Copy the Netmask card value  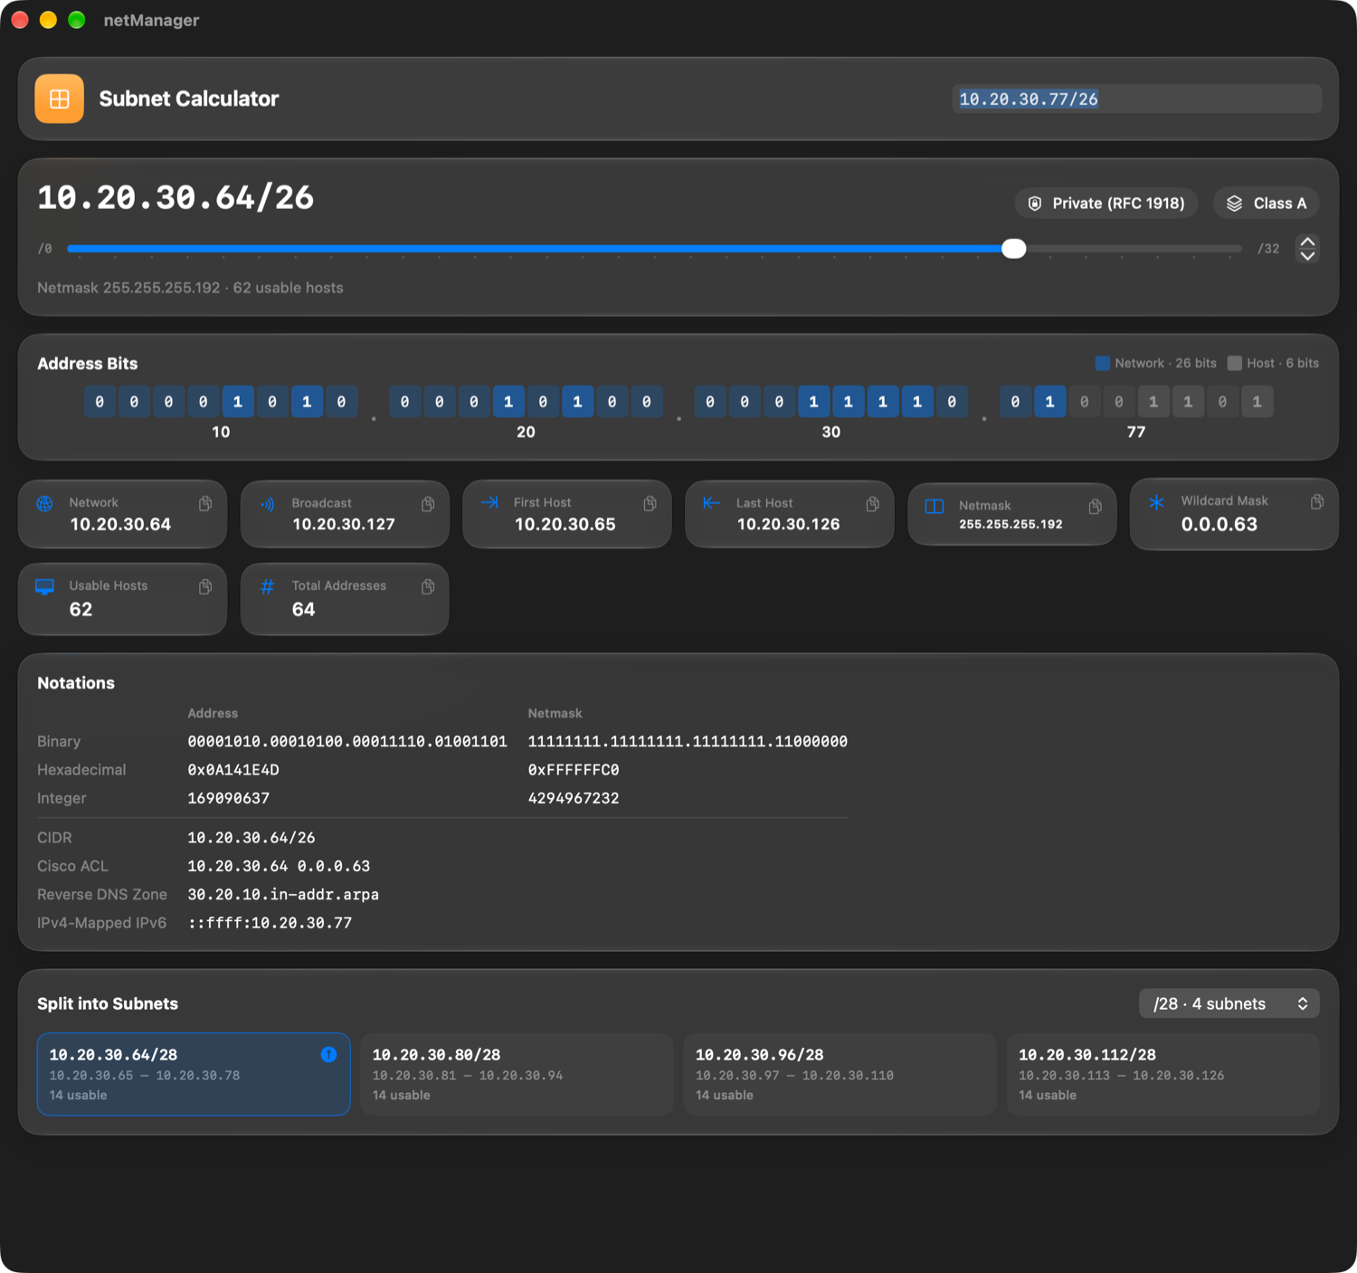[1095, 506]
